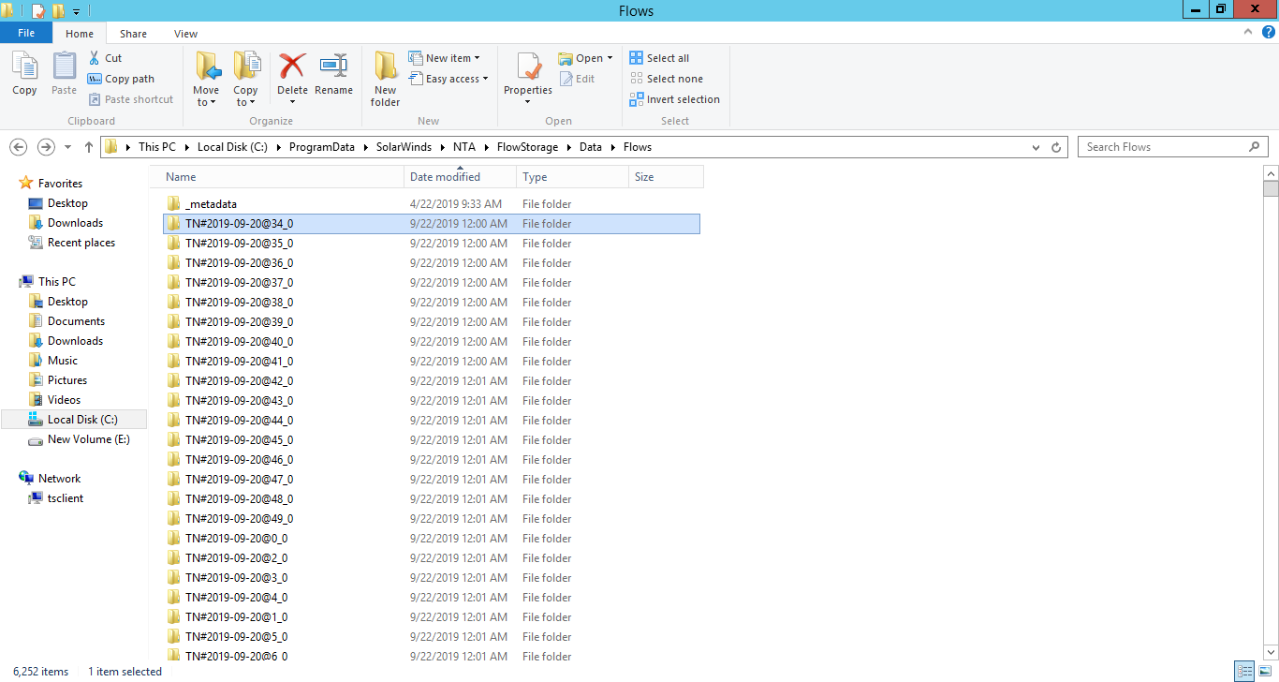Sort by the Size column header
The image size is (1279, 682).
(x=666, y=177)
